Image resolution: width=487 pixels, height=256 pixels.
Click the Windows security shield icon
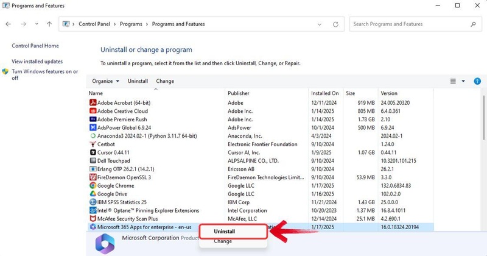tap(5, 71)
